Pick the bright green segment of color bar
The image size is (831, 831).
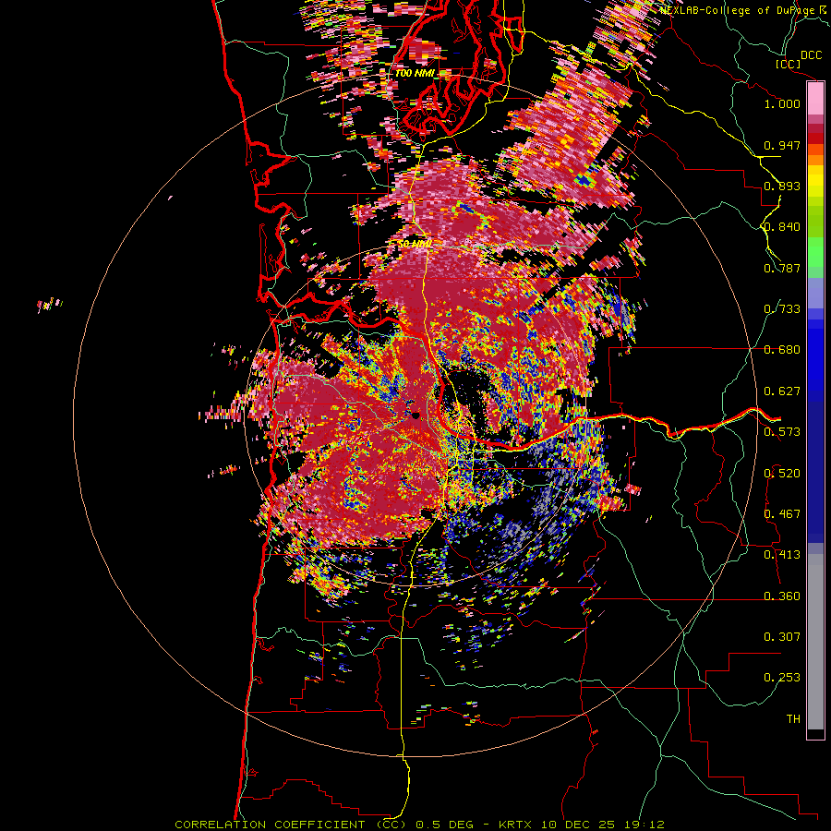(x=815, y=252)
